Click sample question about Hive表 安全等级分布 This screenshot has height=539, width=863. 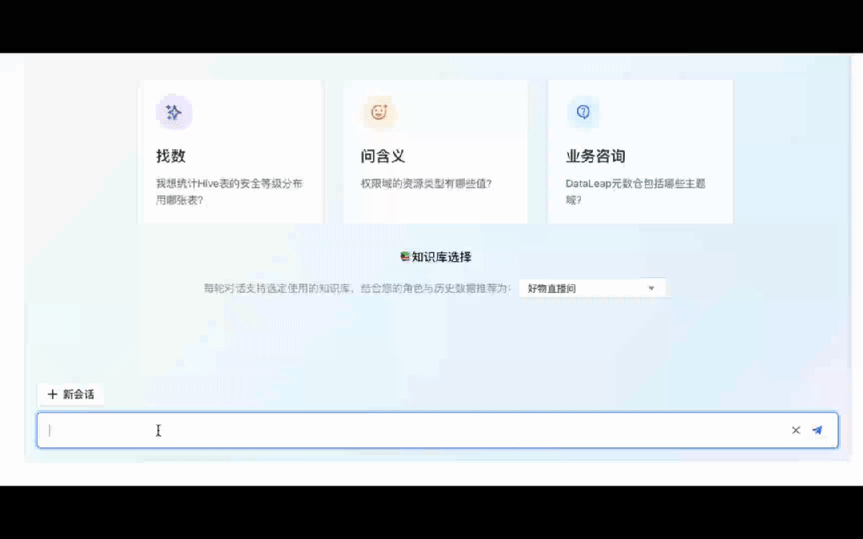pos(229,192)
